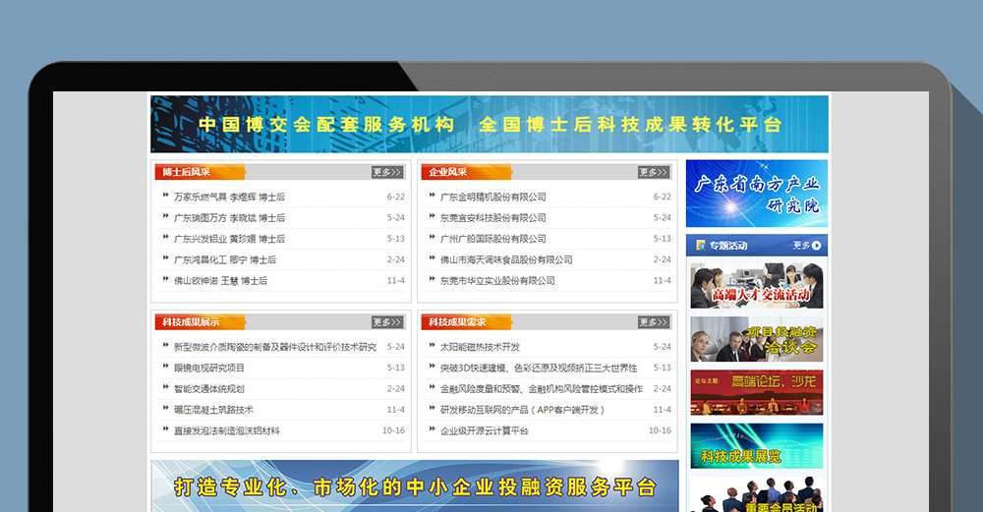Screen dimensions: 983x512
Task: Click the 中国博交会配套服务机构 top banner
Action: [490, 124]
